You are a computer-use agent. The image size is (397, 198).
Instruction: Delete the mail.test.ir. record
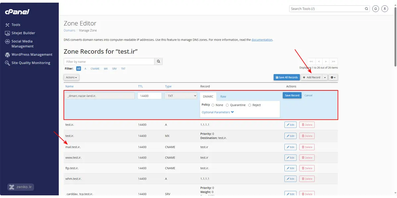coord(307,147)
